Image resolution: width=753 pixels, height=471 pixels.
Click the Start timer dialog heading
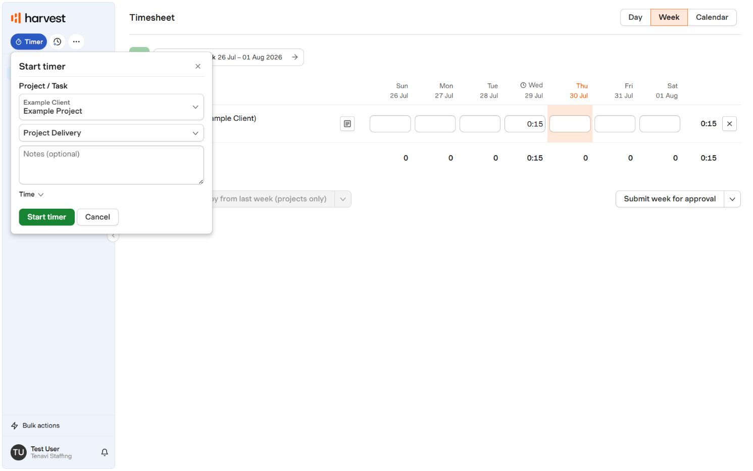[x=42, y=67]
